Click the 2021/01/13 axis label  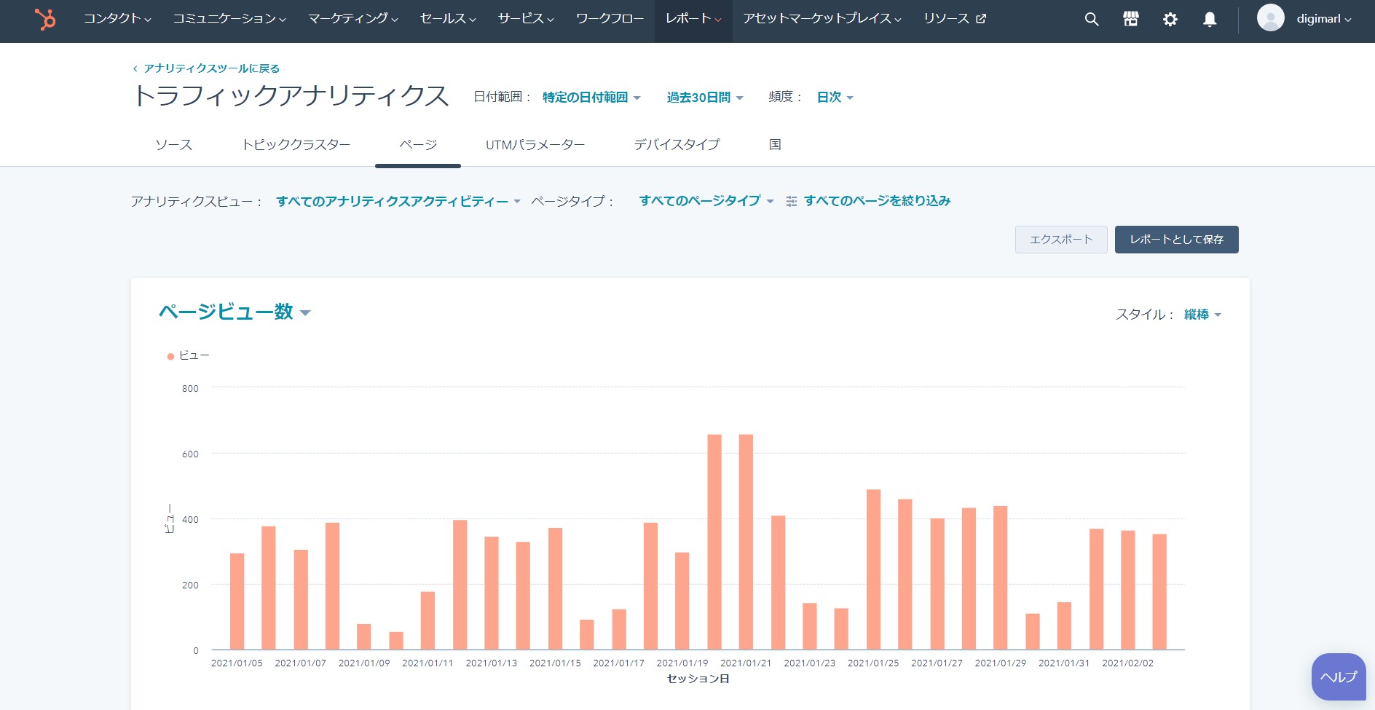click(x=492, y=663)
